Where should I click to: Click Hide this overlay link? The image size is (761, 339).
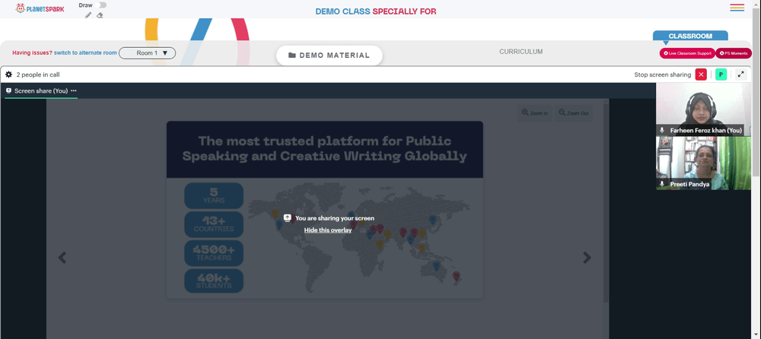pos(327,230)
